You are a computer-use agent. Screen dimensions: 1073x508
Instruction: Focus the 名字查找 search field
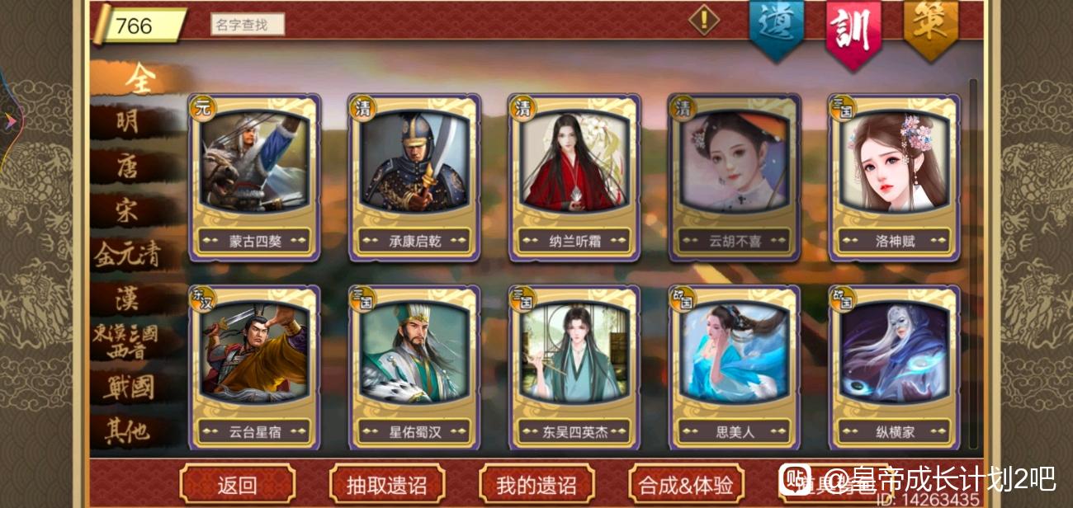pos(248,25)
